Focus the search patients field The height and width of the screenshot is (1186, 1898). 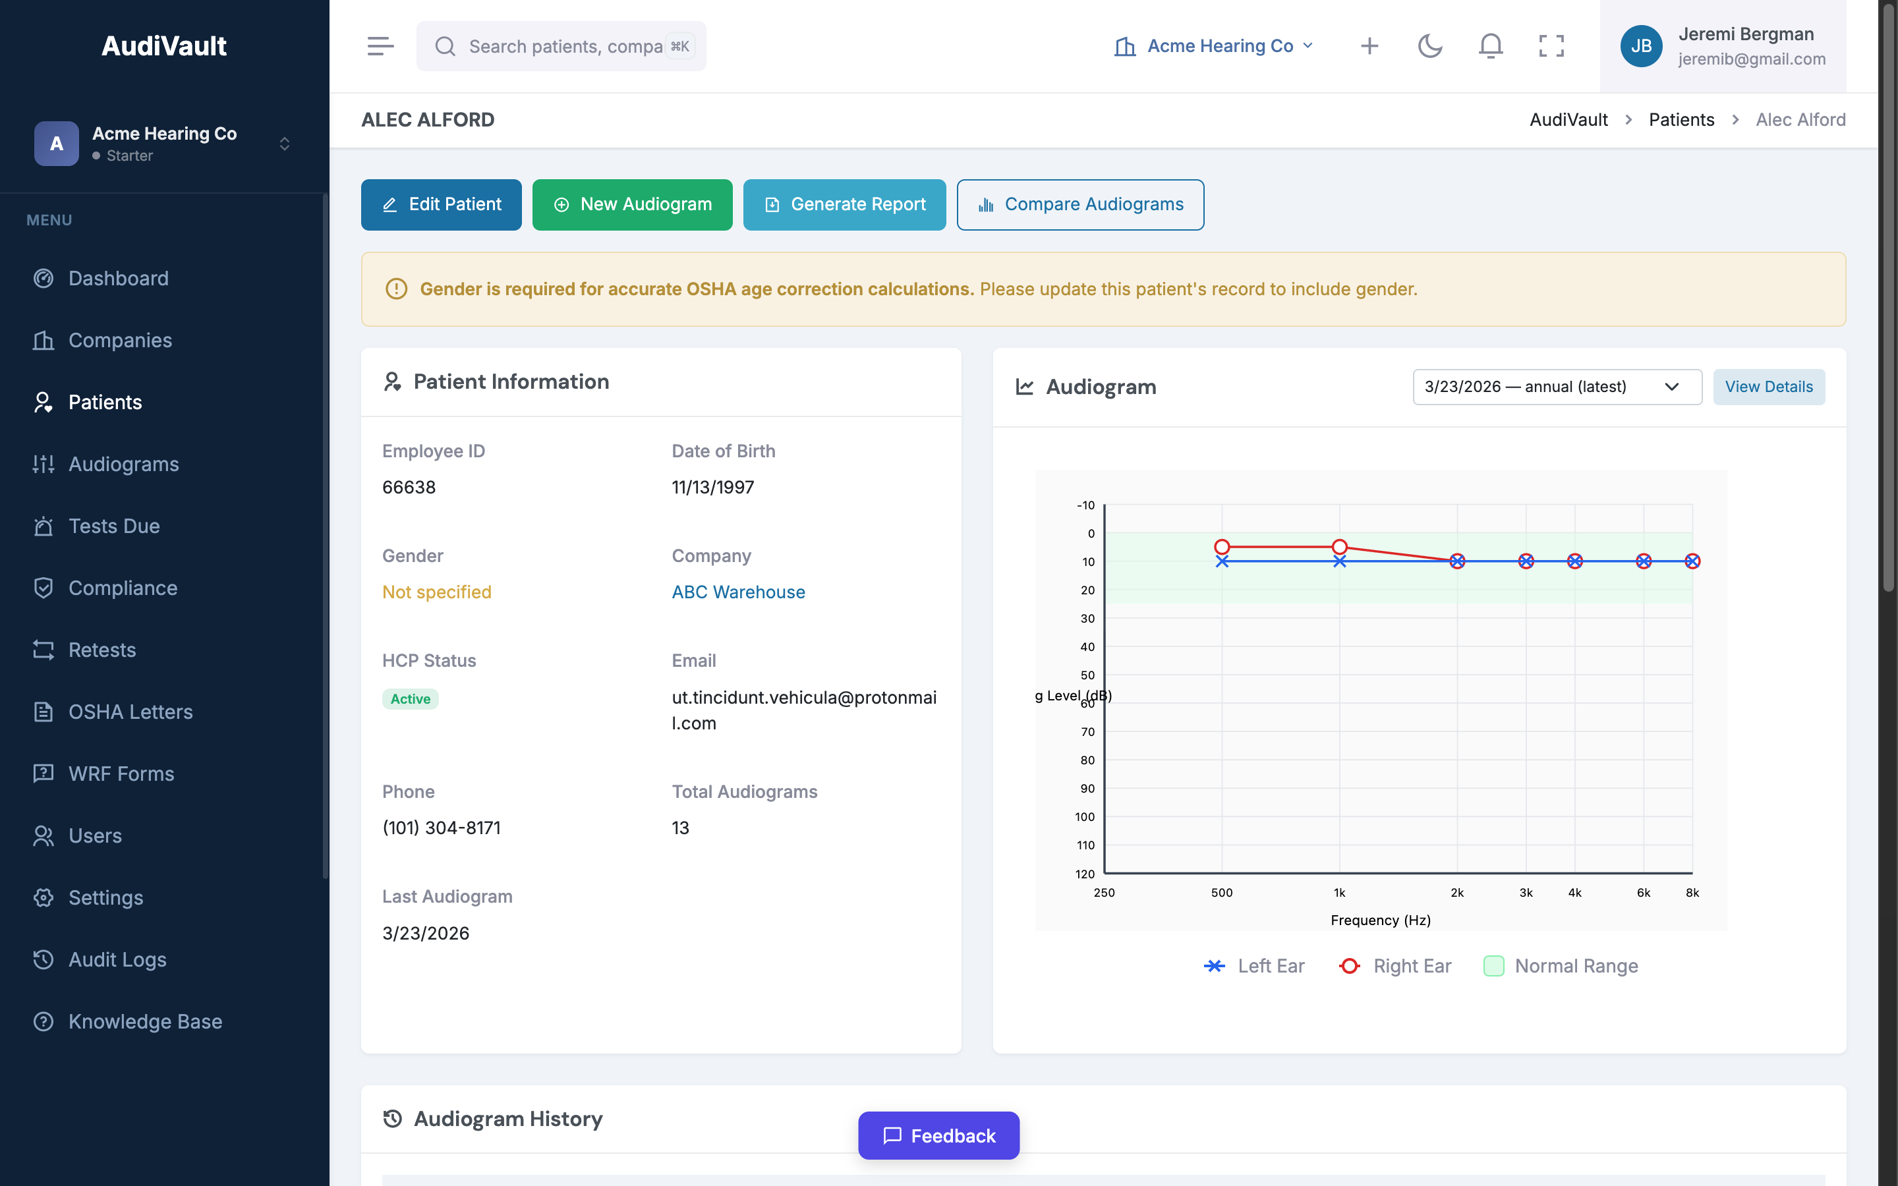565,46
